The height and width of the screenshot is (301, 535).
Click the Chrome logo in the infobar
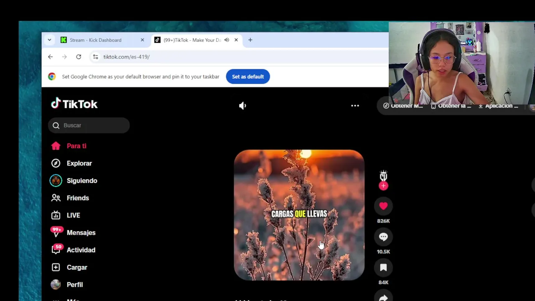tap(52, 77)
